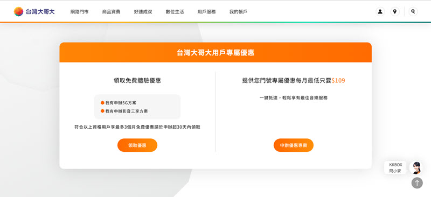Click the Taiwan Mobile logo
The image size is (431, 197).
pyautogui.click(x=34, y=11)
